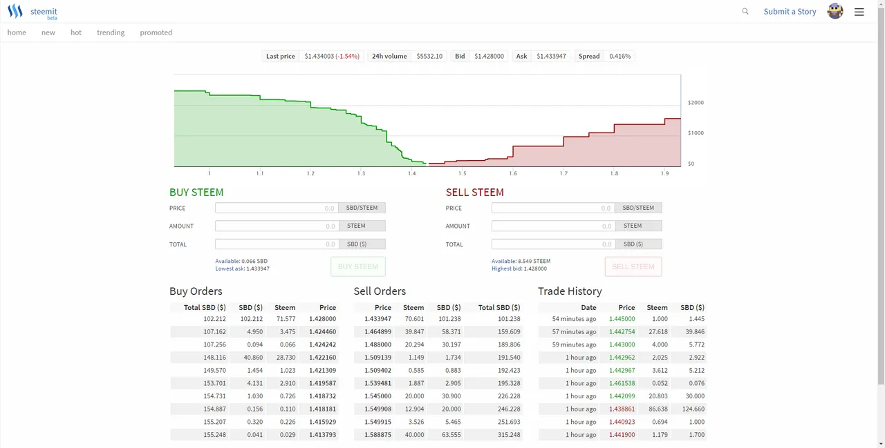This screenshot has width=885, height=448.
Task: Focus the Sell Steem PRICE field
Action: click(x=553, y=208)
